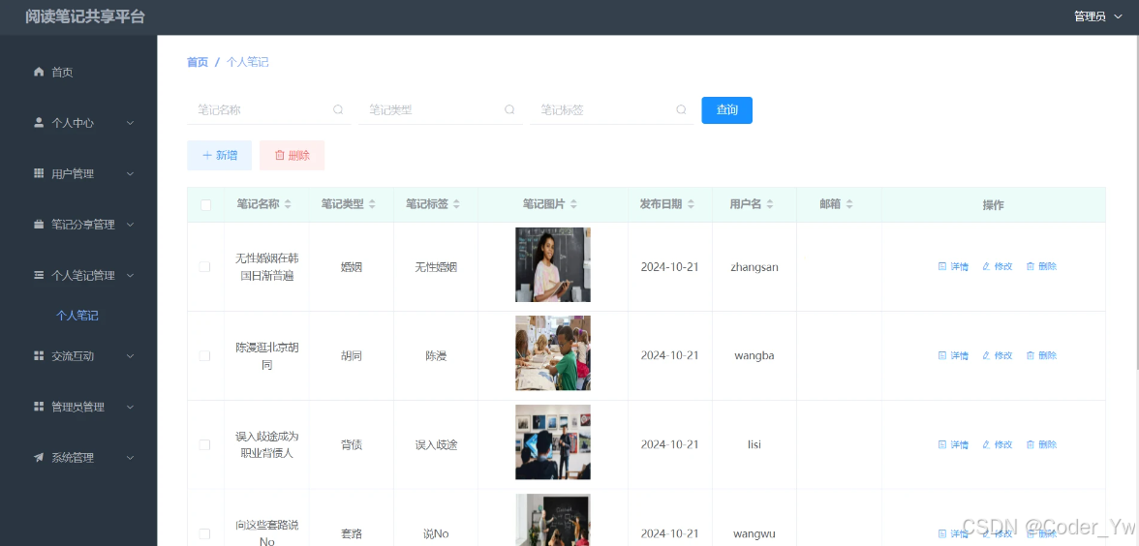Click the list icon for 个人笔记管理

point(39,275)
